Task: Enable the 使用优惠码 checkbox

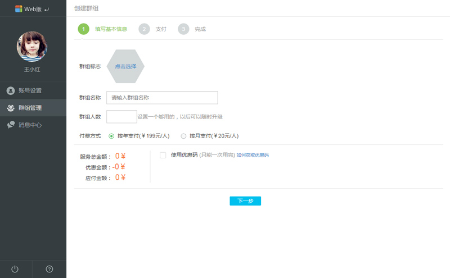Action: tap(163, 155)
